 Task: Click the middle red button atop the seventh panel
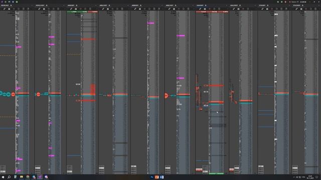pyautogui.click(x=212, y=12)
